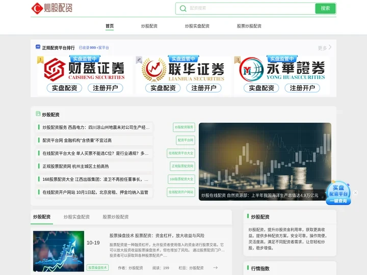
Task: Click blue chart icon beside 正规配资平台排行
Action: tap(38, 47)
